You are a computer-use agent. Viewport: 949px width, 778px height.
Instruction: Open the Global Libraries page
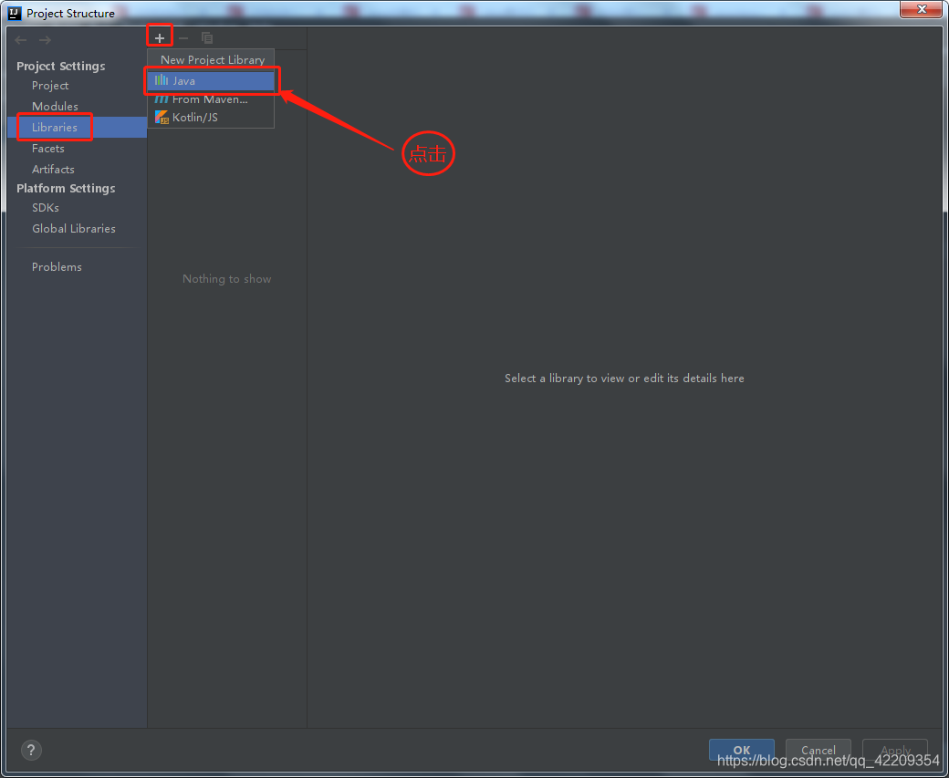point(74,229)
